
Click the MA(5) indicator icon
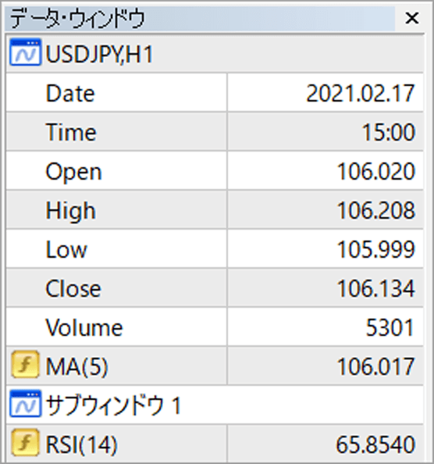pyautogui.click(x=25, y=365)
